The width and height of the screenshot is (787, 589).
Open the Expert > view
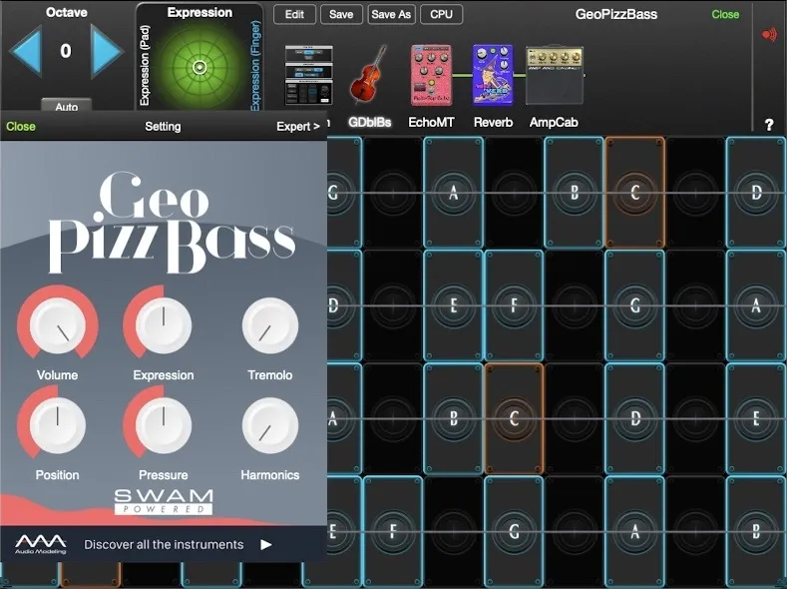pyautogui.click(x=298, y=126)
